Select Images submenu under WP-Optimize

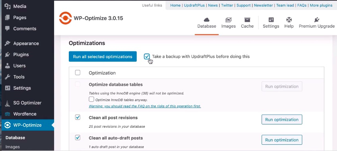(13, 147)
